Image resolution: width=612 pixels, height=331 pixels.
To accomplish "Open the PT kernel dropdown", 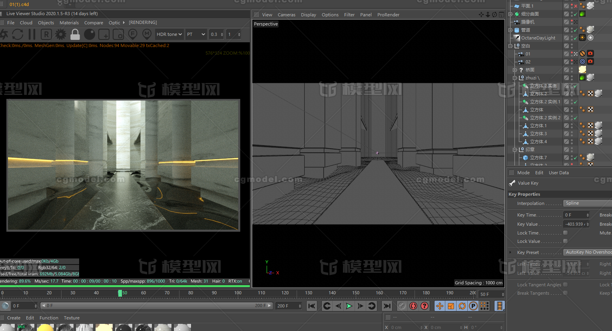I will 196,34.
